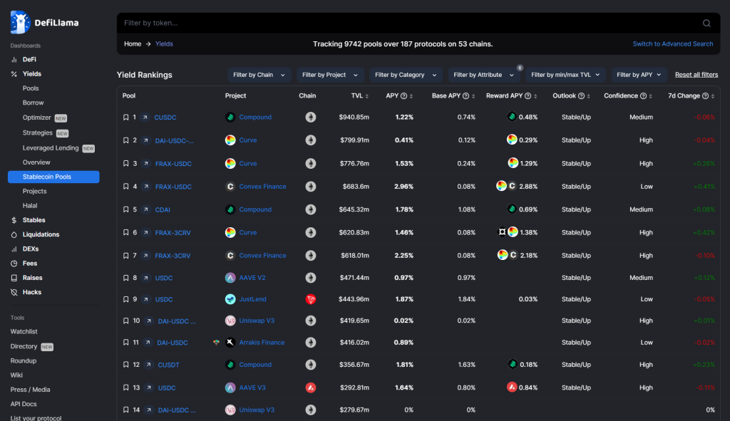730x421 pixels.
Task: Click Reset all filters link
Action: click(x=696, y=75)
